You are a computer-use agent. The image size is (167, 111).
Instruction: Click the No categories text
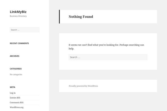point(16,74)
